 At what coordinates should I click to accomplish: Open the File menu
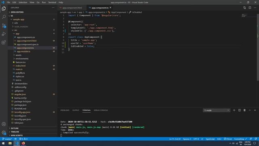pos(8,2)
